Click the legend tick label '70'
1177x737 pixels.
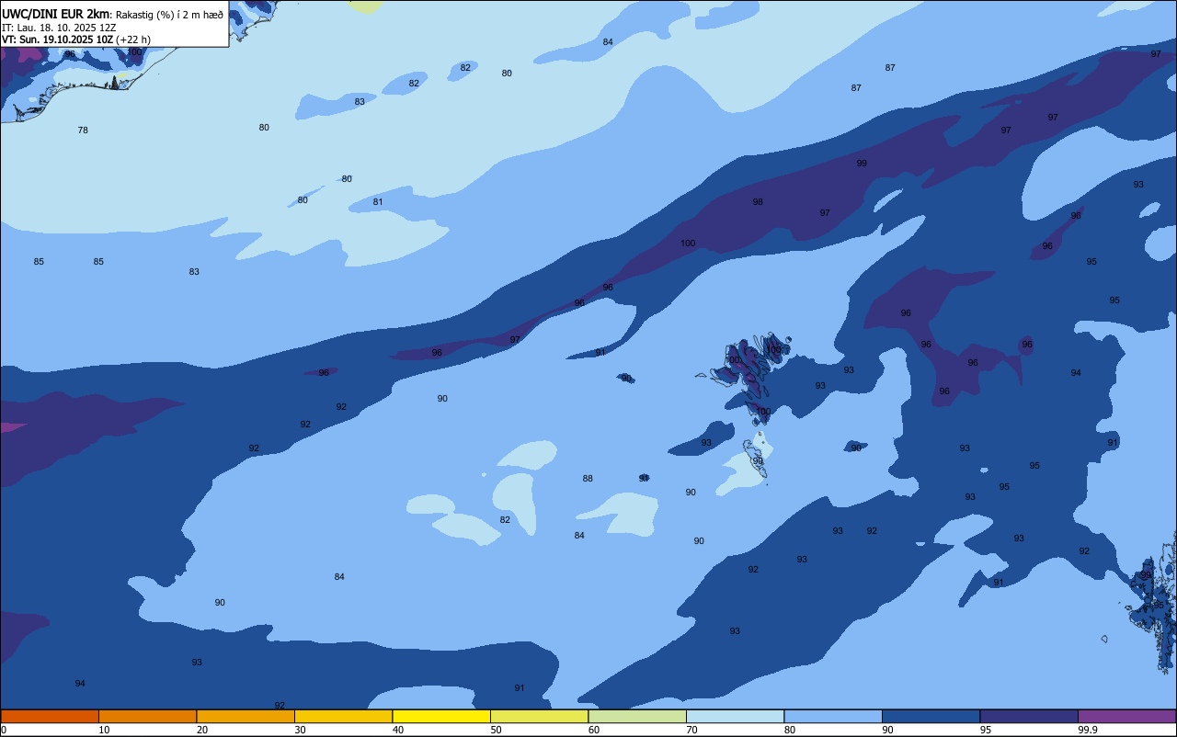click(691, 730)
